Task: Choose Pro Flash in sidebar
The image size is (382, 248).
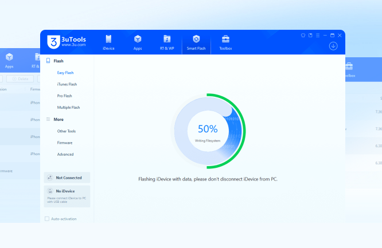Action: [x=65, y=96]
